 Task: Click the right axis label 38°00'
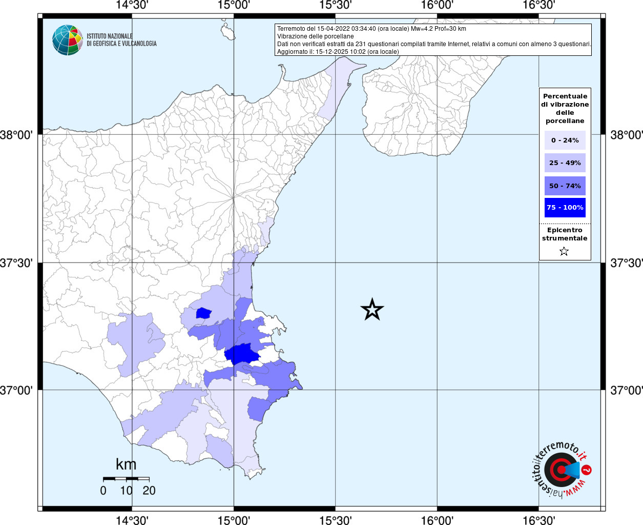coord(627,135)
